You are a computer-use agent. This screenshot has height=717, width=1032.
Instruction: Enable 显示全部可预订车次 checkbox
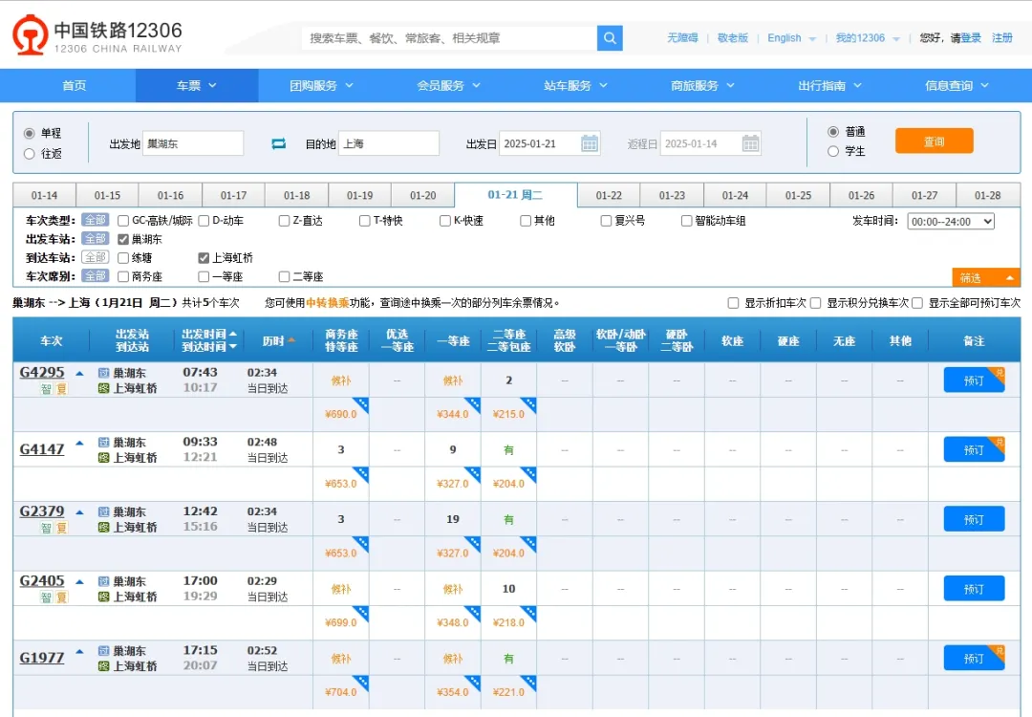pyautogui.click(x=917, y=303)
